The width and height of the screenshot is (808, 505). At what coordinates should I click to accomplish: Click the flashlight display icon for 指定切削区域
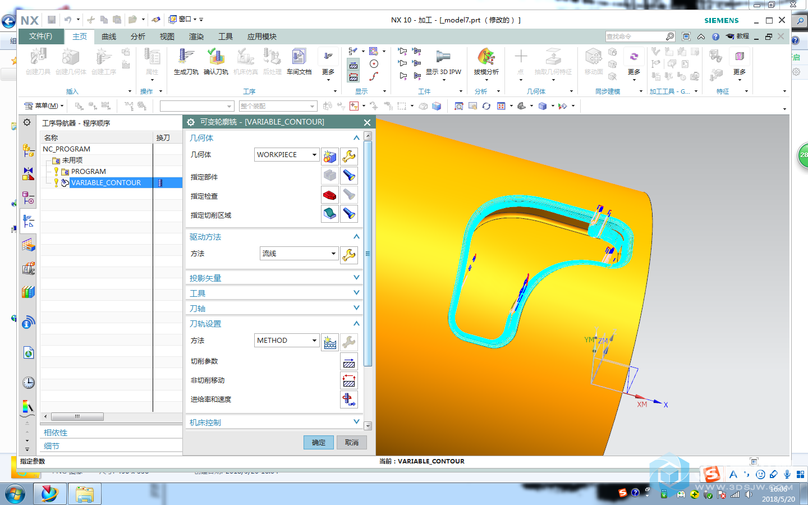[x=349, y=214]
